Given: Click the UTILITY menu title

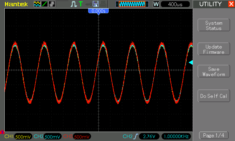Looking at the screenshot, I should (x=210, y=4).
